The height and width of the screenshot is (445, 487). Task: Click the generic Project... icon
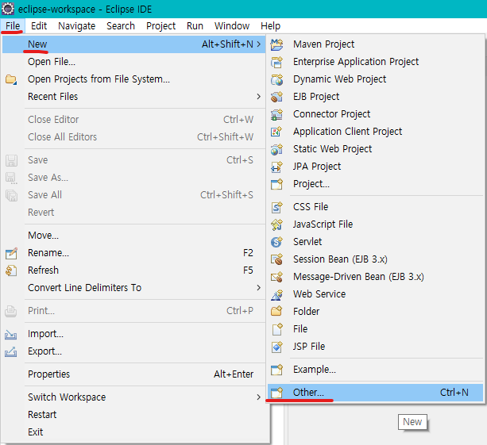click(276, 184)
